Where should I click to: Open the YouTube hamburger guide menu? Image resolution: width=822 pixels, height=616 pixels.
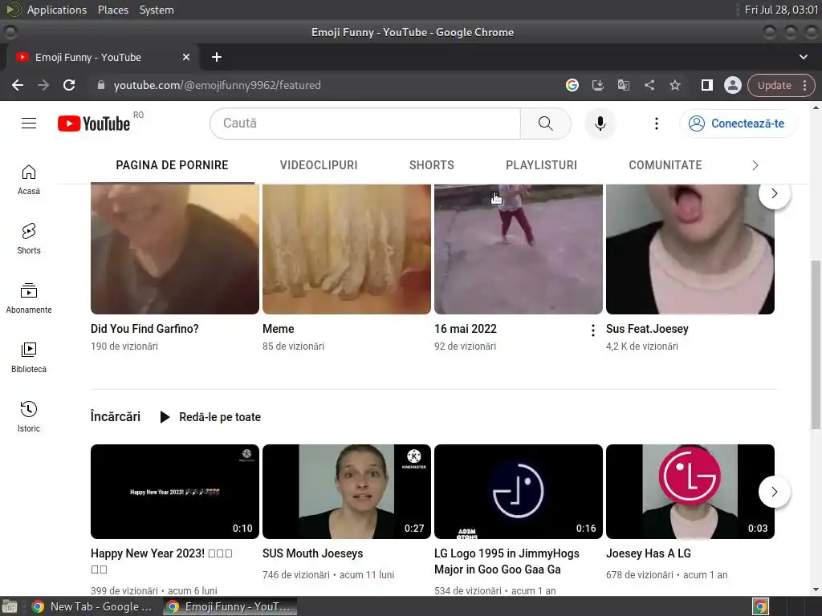click(x=29, y=124)
